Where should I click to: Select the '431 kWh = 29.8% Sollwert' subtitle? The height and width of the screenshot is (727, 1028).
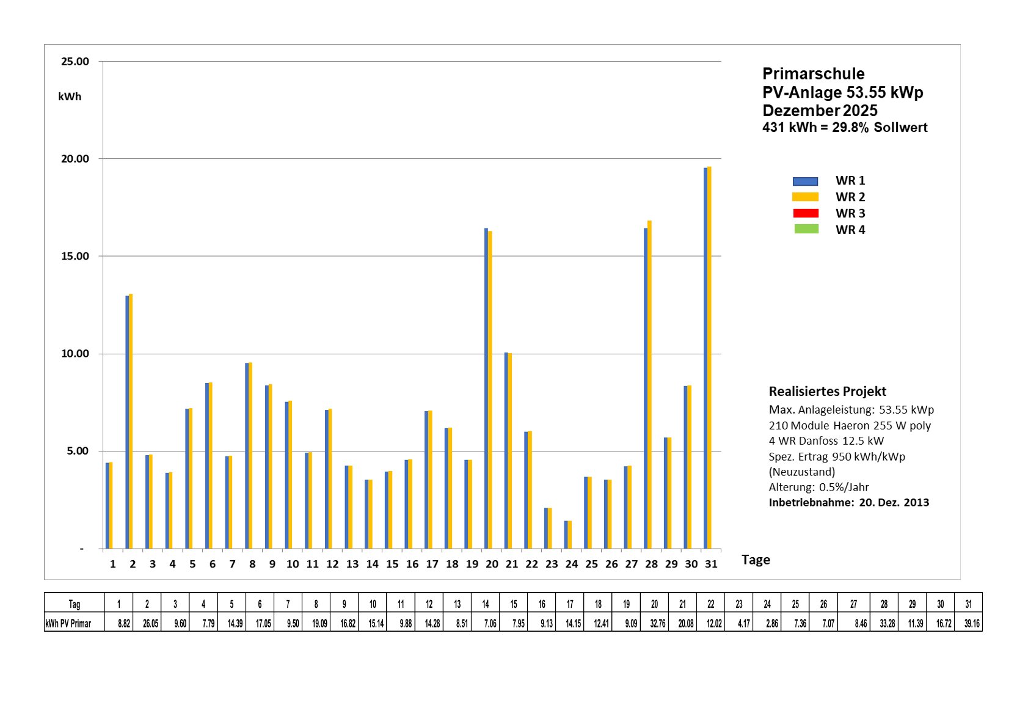844,128
